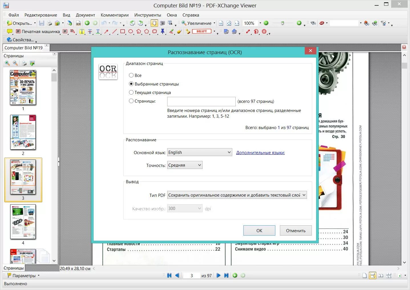Select the Line drawing tool
Image resolution: width=410 pixels, height=290 pixels.
pyautogui.click(x=114, y=31)
